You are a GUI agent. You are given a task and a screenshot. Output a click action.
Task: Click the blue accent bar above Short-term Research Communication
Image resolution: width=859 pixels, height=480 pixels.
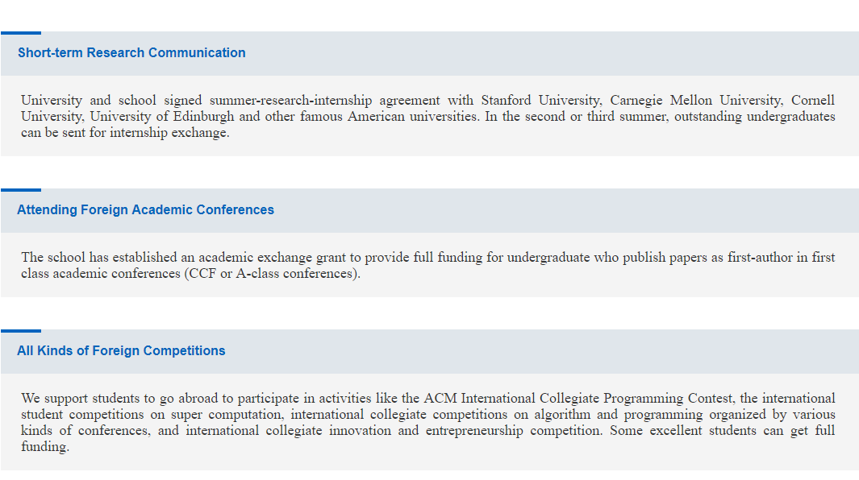pyautogui.click(x=21, y=33)
